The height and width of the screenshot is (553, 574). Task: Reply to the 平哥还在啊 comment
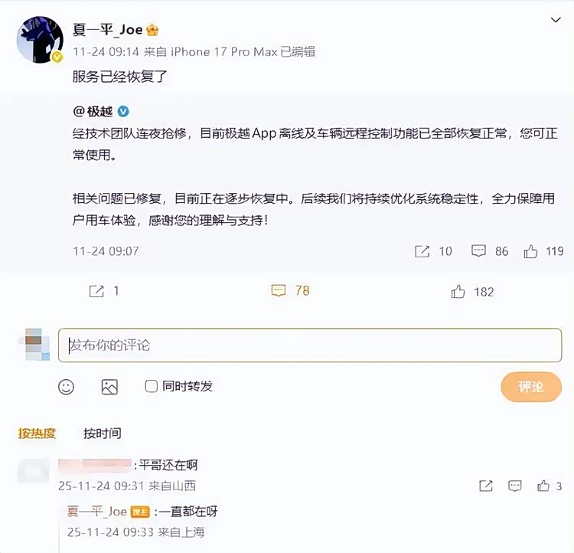click(515, 486)
